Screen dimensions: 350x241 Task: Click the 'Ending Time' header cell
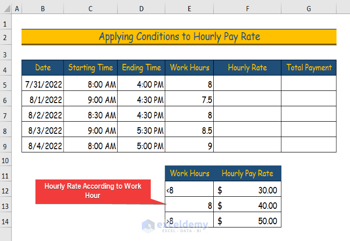pos(141,68)
